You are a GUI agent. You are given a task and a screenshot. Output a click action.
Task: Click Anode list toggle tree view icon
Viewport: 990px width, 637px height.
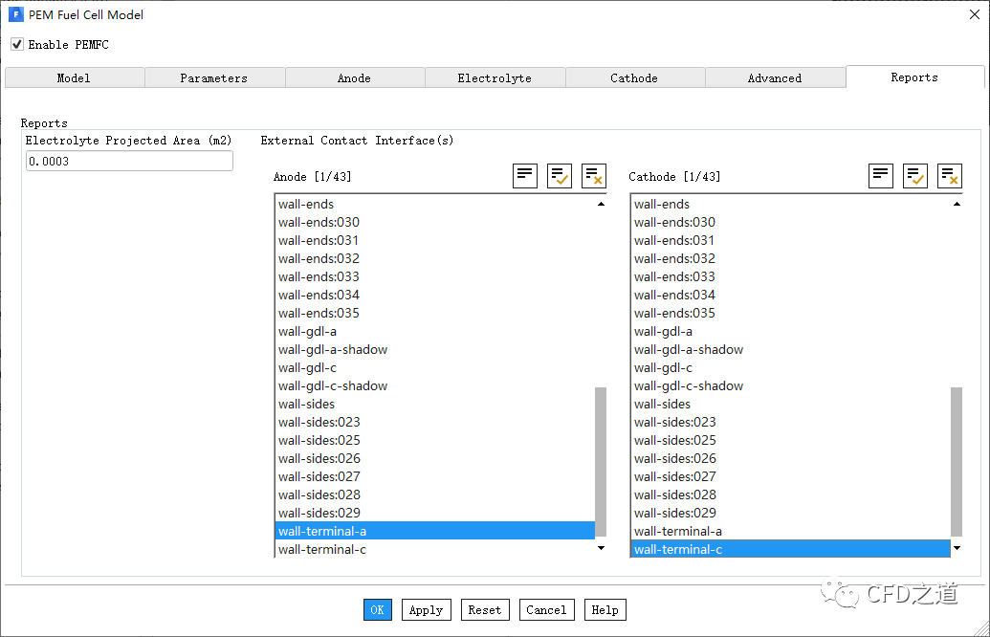525,176
